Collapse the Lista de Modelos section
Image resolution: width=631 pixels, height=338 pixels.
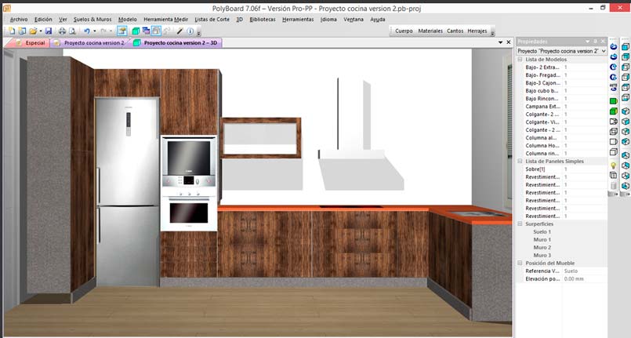coord(519,60)
